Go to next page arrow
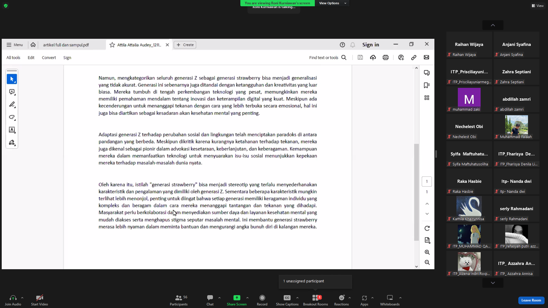Image resolution: width=548 pixels, height=308 pixels. coord(427,214)
